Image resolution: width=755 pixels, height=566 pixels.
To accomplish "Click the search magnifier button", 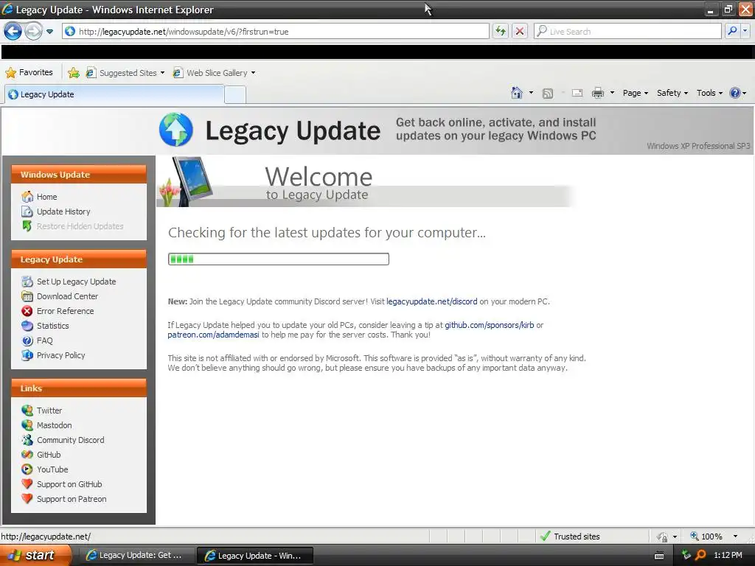I will pos(732,31).
